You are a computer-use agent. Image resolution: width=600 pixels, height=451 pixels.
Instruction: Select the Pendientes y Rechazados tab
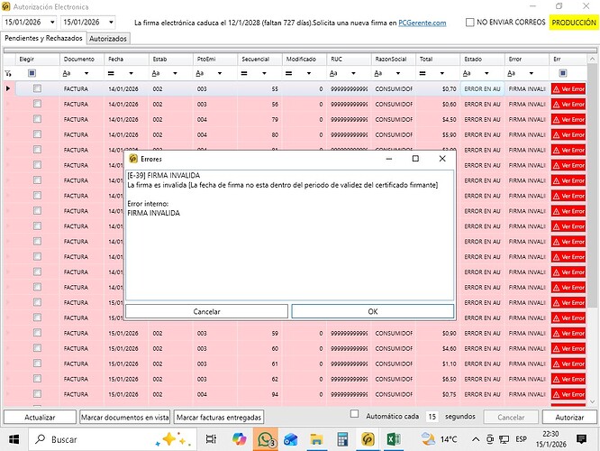click(44, 39)
